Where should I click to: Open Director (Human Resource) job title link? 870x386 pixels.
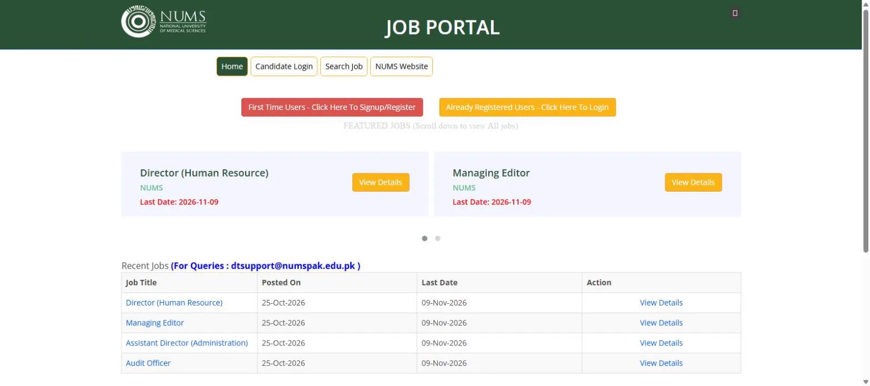[174, 303]
